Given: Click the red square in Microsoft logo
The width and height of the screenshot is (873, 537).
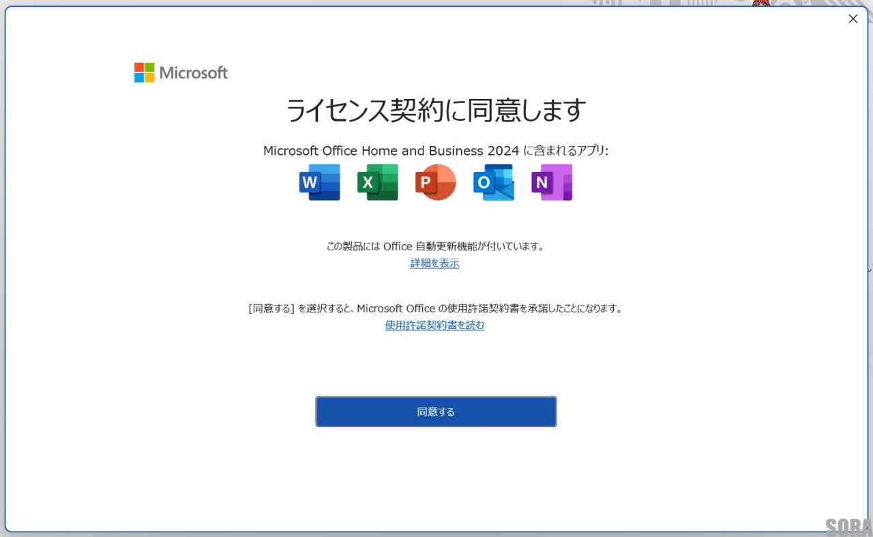Looking at the screenshot, I should [139, 68].
